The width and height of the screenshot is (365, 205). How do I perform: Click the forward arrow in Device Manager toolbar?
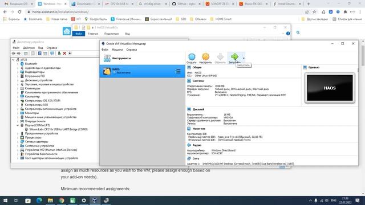click(19, 54)
